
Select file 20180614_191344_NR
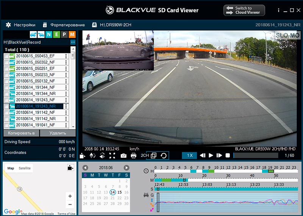click(x=36, y=94)
